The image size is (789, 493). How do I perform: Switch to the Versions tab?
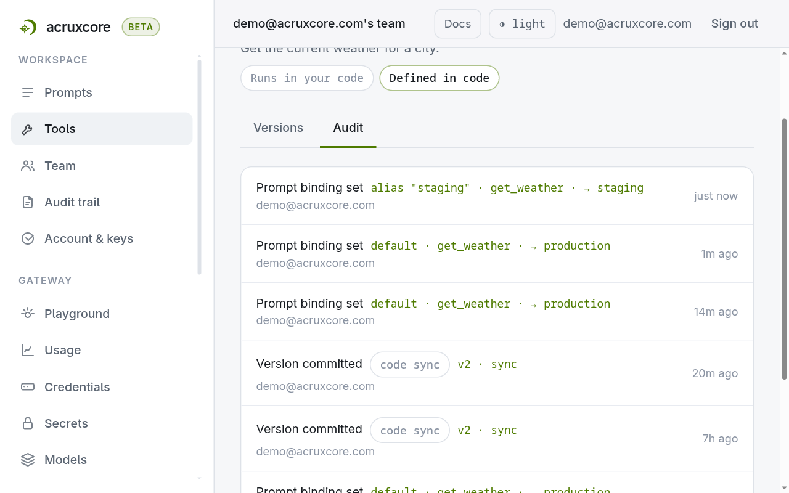[x=279, y=128]
